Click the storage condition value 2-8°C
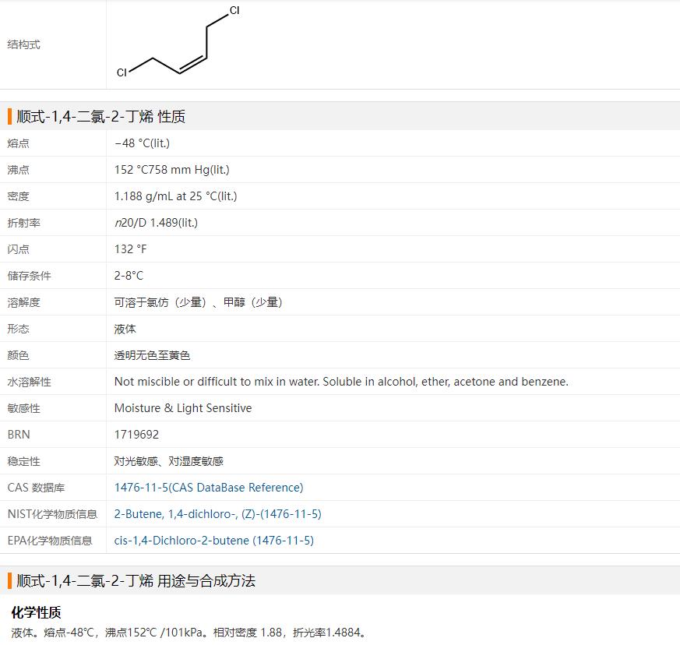Screen dimensions: 680x645 tap(129, 276)
